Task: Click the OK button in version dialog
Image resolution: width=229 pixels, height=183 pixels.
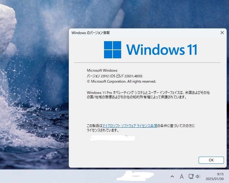Action: click(x=211, y=160)
